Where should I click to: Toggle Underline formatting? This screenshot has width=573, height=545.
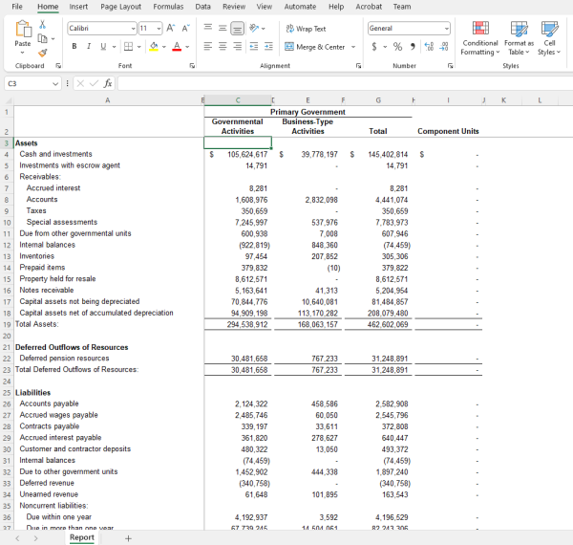click(x=103, y=47)
